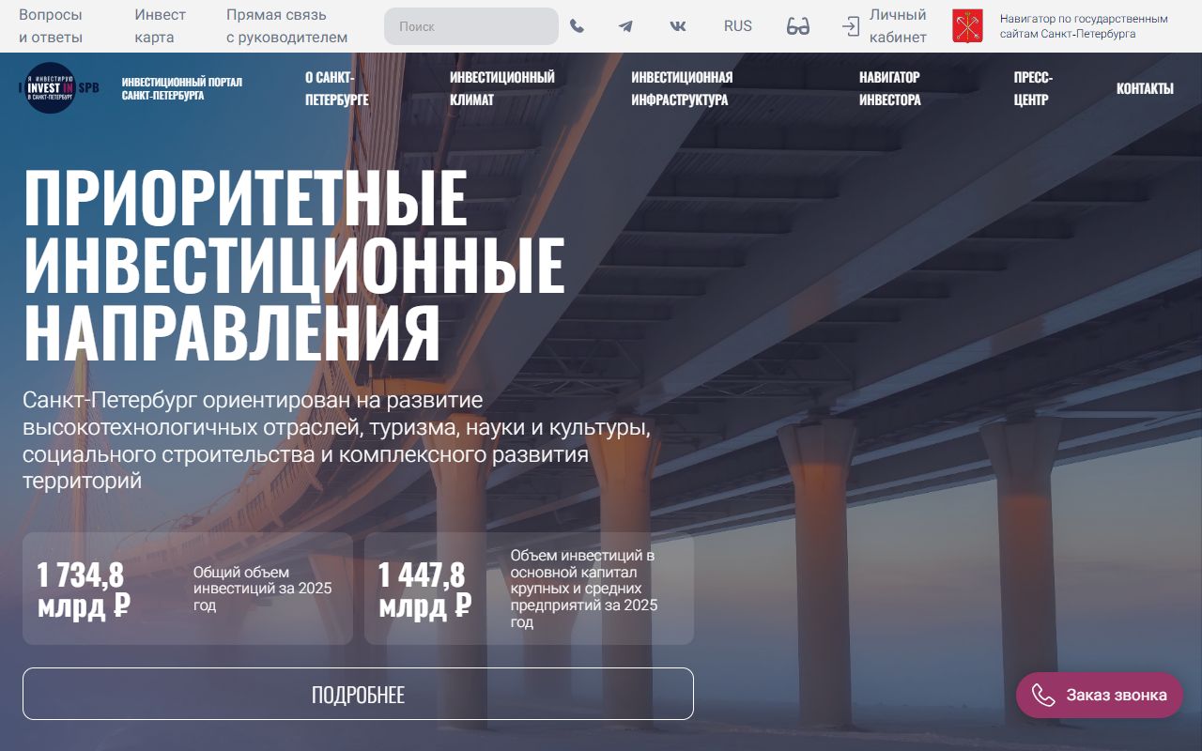
Task: Focus the Поиск search field
Action: tap(471, 26)
